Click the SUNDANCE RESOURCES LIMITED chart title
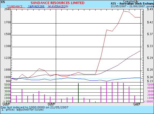This screenshot has height=114, width=154. click(x=57, y=3)
